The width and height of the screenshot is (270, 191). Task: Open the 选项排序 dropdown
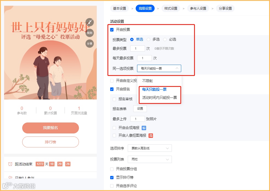[150, 148]
